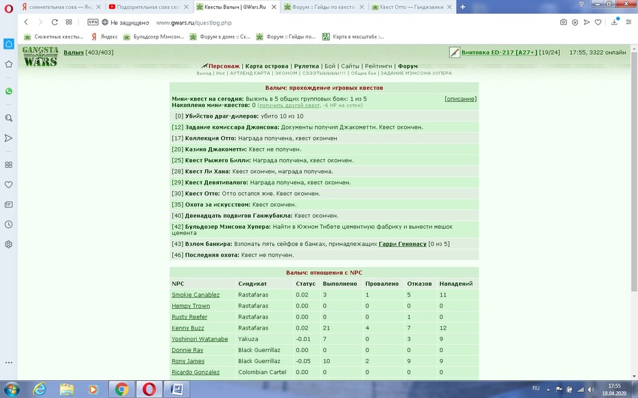Open the Карта в масштабе bookmark
638x398 pixels.
tap(353, 36)
